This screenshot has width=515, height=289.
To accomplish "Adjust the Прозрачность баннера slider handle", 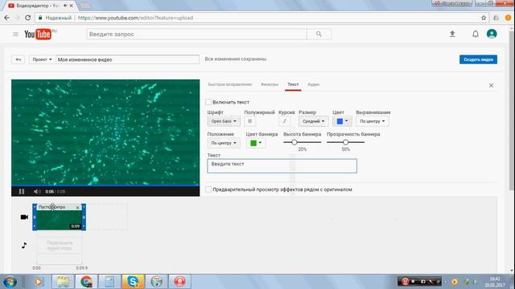I will pyautogui.click(x=345, y=142).
